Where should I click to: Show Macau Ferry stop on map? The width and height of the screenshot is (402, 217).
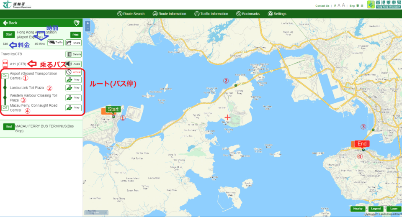[73, 108]
